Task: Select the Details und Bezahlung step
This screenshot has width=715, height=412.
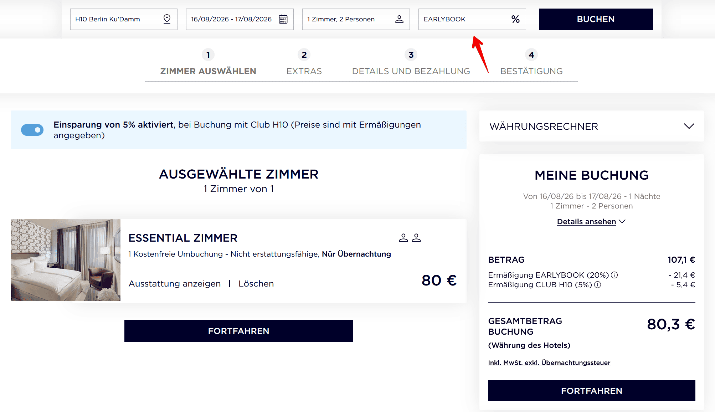Action: click(x=411, y=71)
